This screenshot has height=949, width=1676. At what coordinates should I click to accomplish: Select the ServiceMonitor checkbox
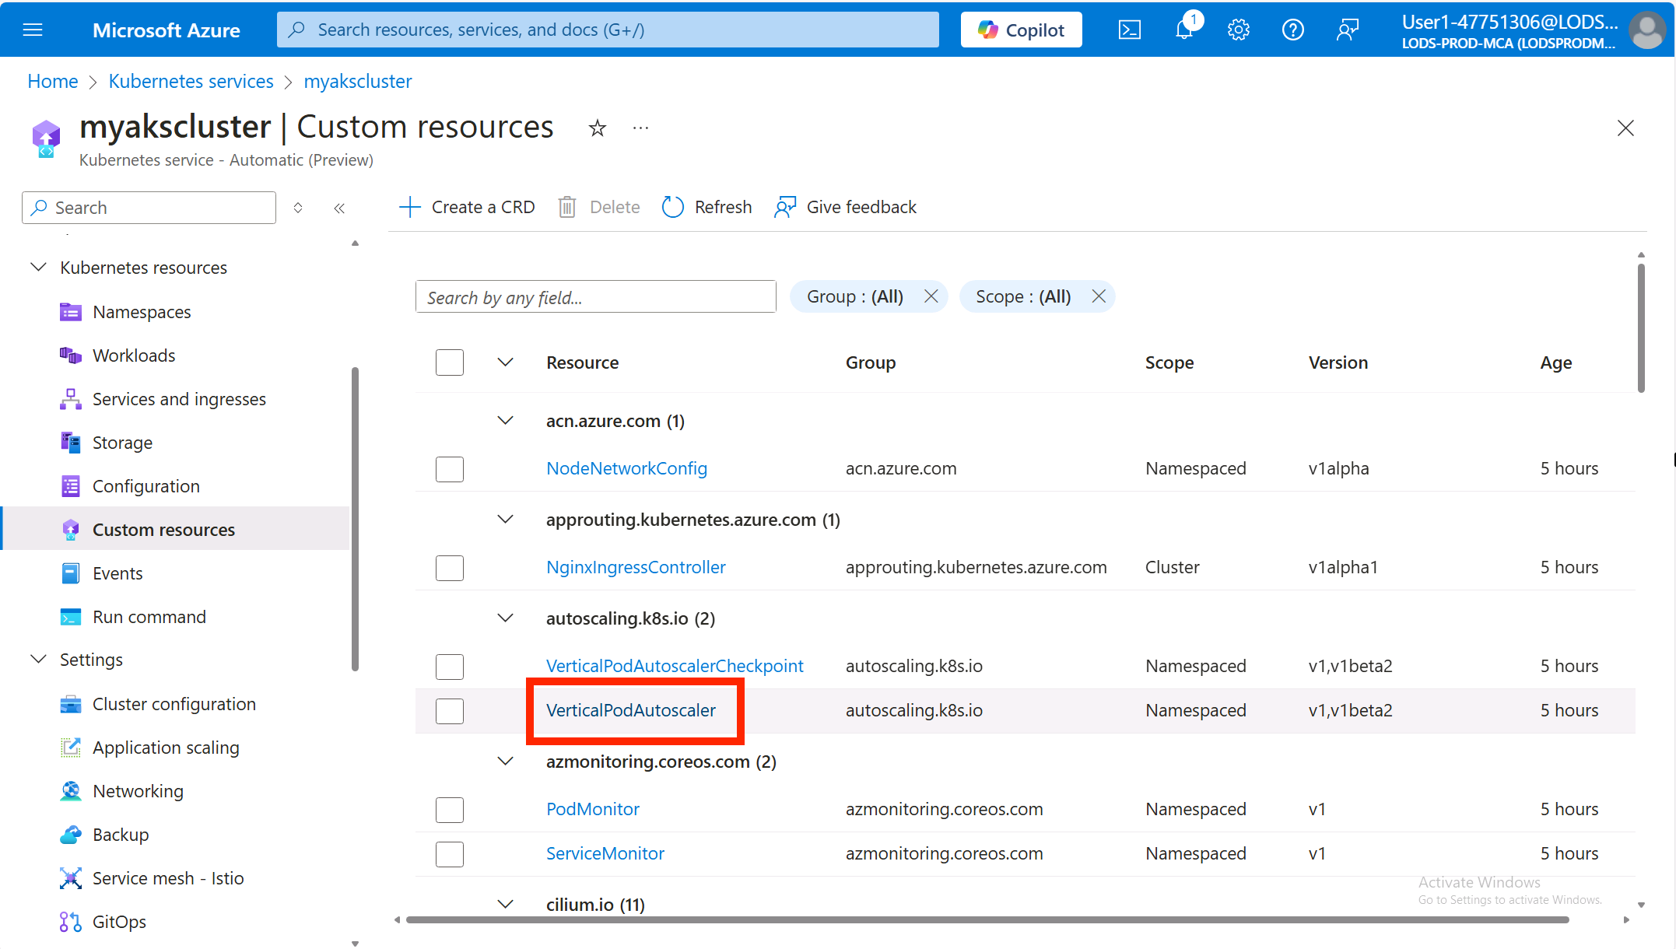450,854
